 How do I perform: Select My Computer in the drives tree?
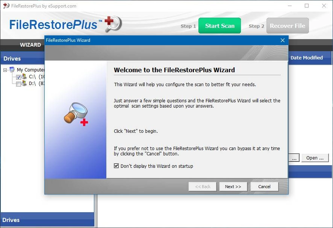click(30, 70)
